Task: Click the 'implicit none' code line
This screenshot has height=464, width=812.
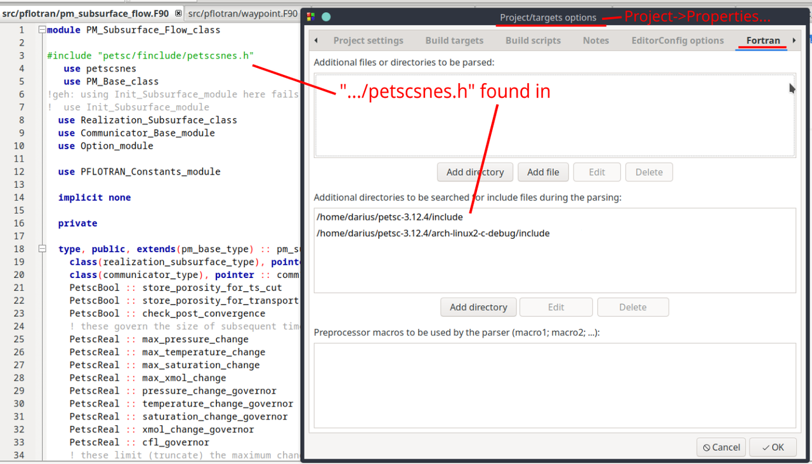Action: pos(95,197)
